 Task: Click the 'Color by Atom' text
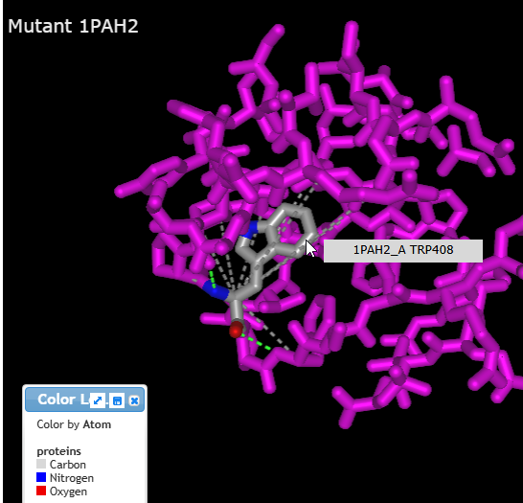click(74, 424)
